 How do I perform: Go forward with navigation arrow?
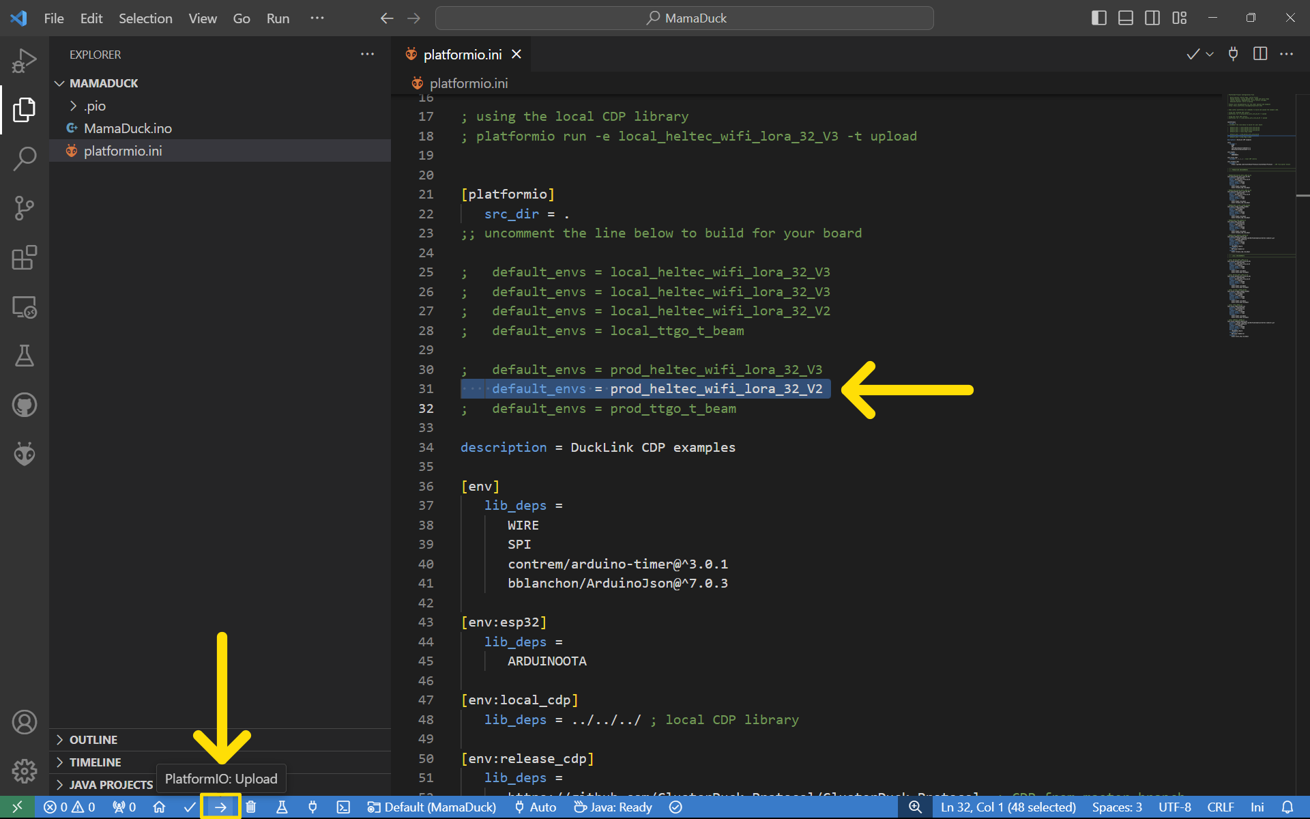(x=414, y=18)
